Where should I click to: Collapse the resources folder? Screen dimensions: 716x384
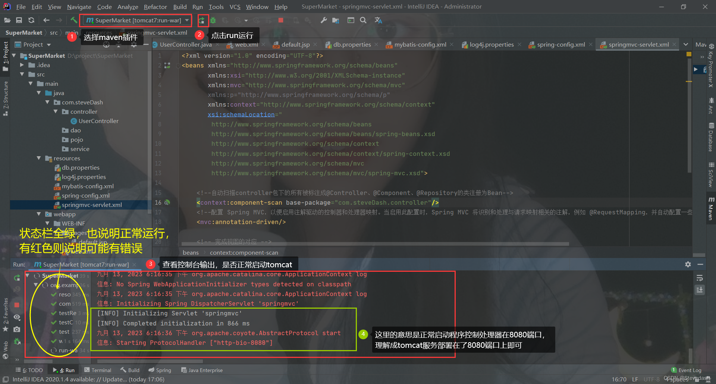click(x=39, y=158)
